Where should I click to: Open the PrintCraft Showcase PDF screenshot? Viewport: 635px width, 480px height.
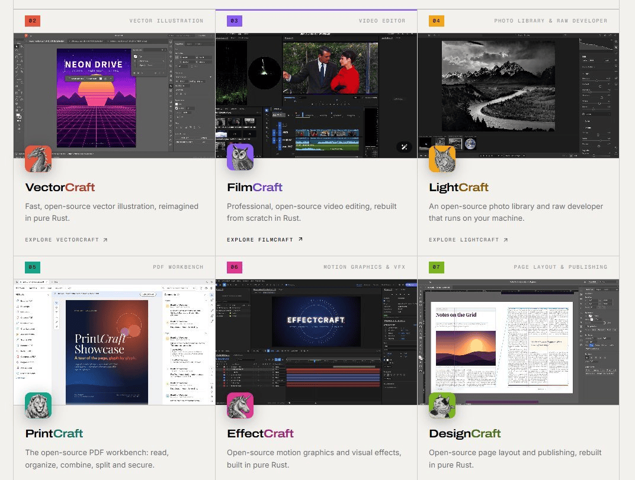(114, 342)
